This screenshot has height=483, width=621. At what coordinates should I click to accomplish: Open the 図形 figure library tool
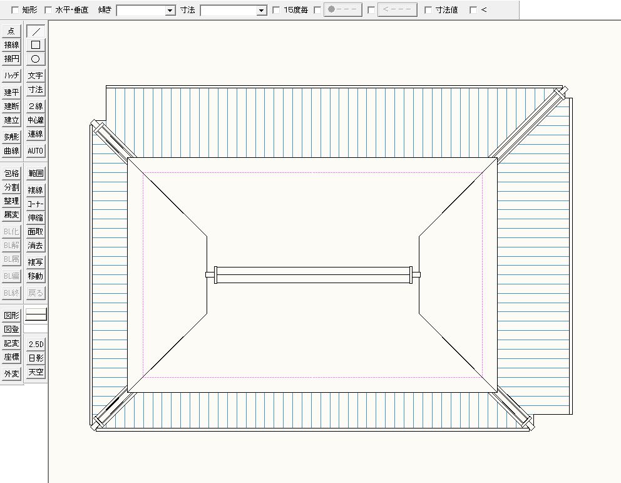[11, 315]
